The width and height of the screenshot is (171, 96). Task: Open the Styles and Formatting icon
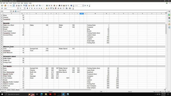point(2,8)
